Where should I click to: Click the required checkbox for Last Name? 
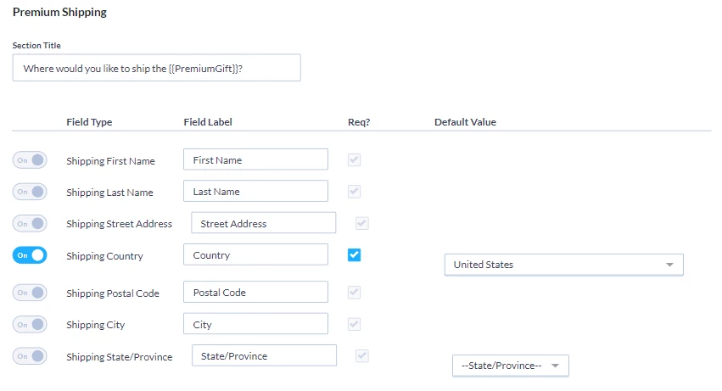pos(354,191)
